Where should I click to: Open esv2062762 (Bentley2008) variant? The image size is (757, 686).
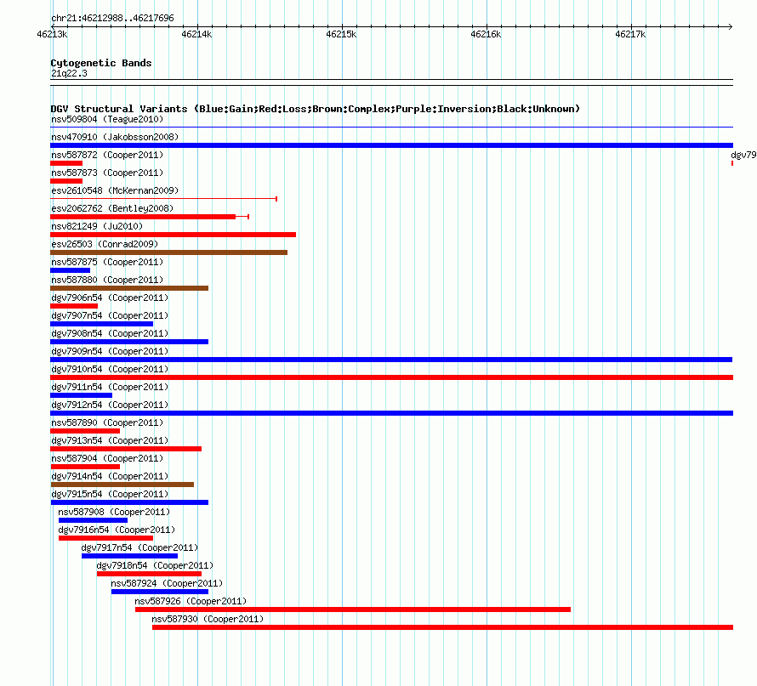(112, 208)
